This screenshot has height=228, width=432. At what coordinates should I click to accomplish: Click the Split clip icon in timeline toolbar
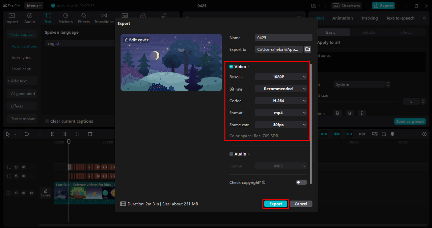pos(52,134)
